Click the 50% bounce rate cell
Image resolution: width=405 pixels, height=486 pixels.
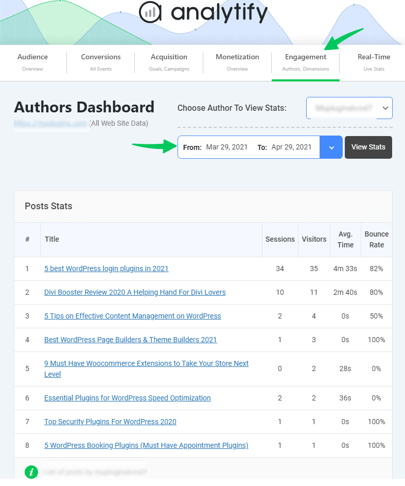pos(376,316)
